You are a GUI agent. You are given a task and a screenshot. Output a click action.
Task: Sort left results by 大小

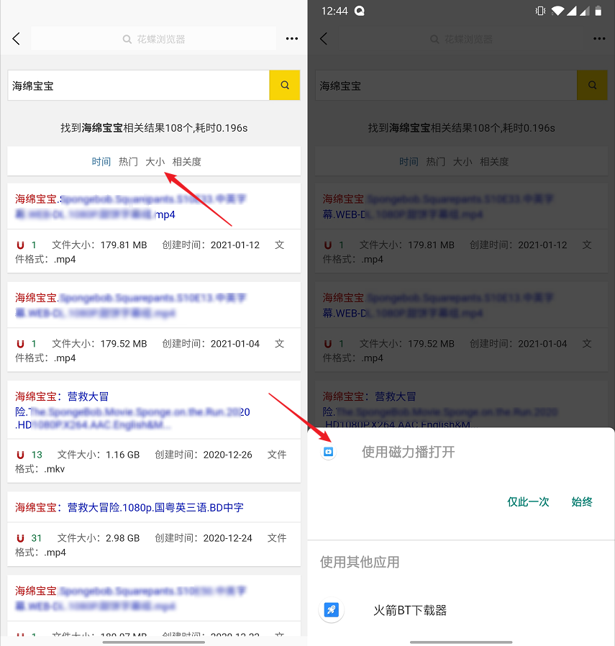pyautogui.click(x=155, y=161)
